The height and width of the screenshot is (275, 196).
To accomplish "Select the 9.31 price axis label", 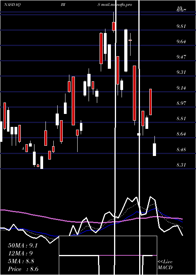I will pyautogui.click(x=181, y=72).
